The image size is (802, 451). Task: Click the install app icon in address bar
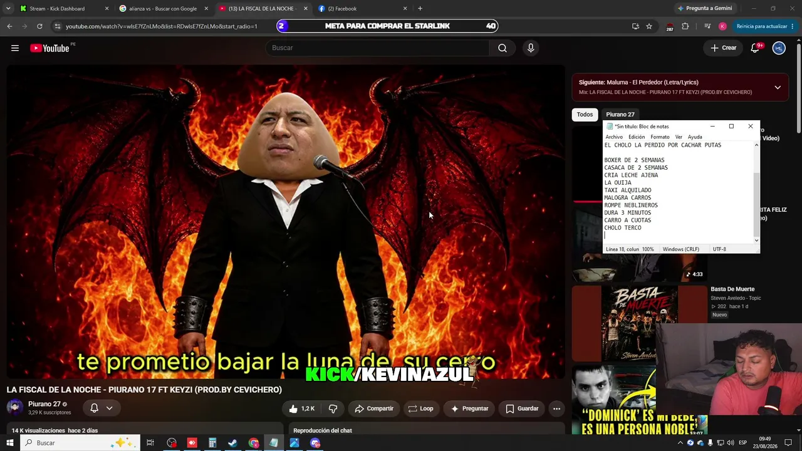(x=635, y=26)
